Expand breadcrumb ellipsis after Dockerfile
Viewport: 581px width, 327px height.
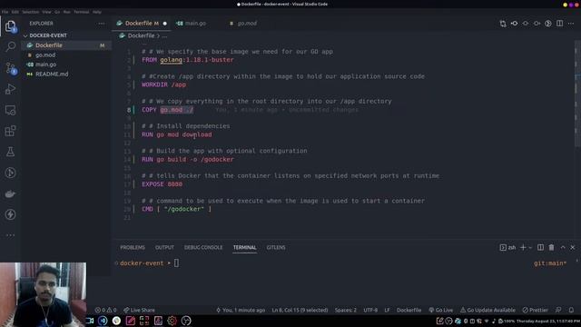(x=164, y=36)
